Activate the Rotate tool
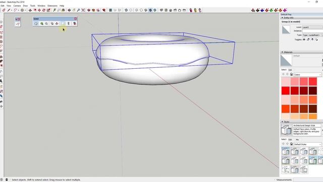 [44, 10]
